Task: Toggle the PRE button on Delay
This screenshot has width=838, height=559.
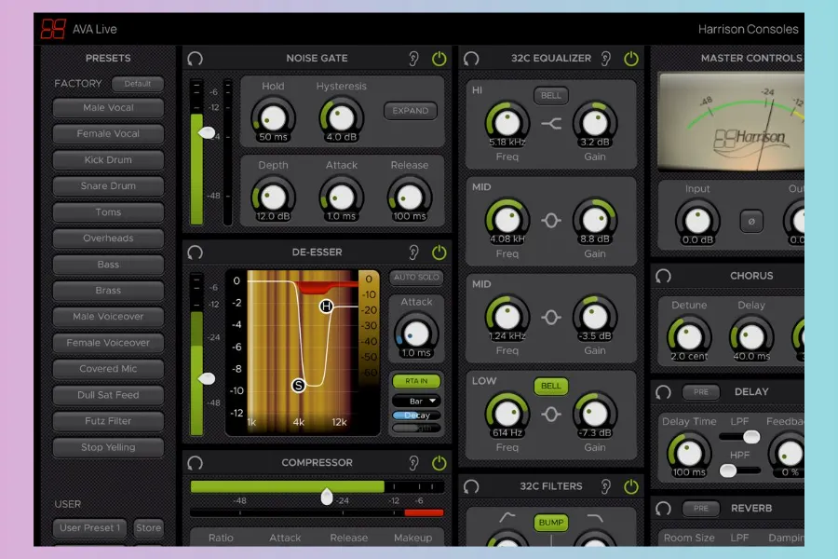Action: tap(700, 392)
